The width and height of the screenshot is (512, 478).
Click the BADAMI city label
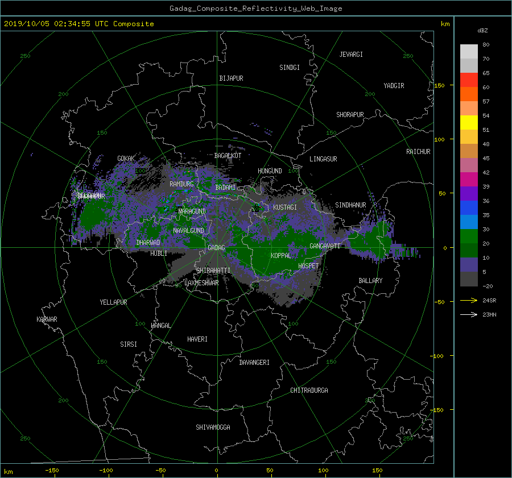click(x=225, y=188)
